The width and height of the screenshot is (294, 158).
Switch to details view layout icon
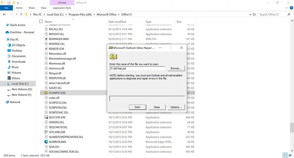tap(285, 155)
